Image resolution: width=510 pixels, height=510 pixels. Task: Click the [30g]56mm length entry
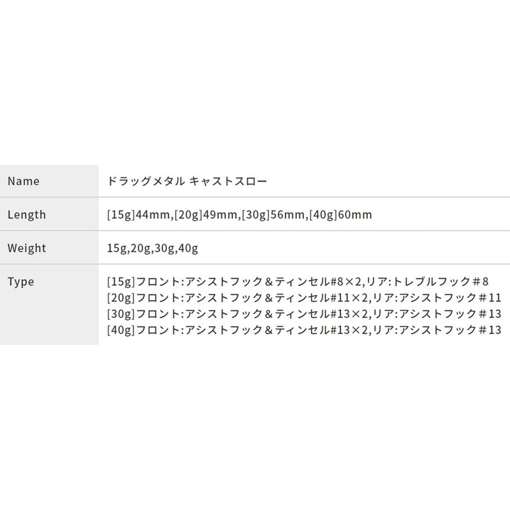pos(273,215)
